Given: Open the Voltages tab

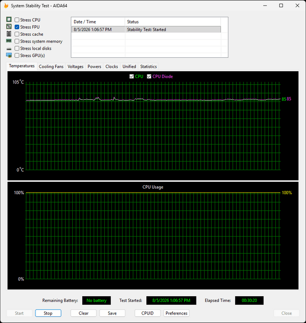Looking at the screenshot, I should coord(76,66).
